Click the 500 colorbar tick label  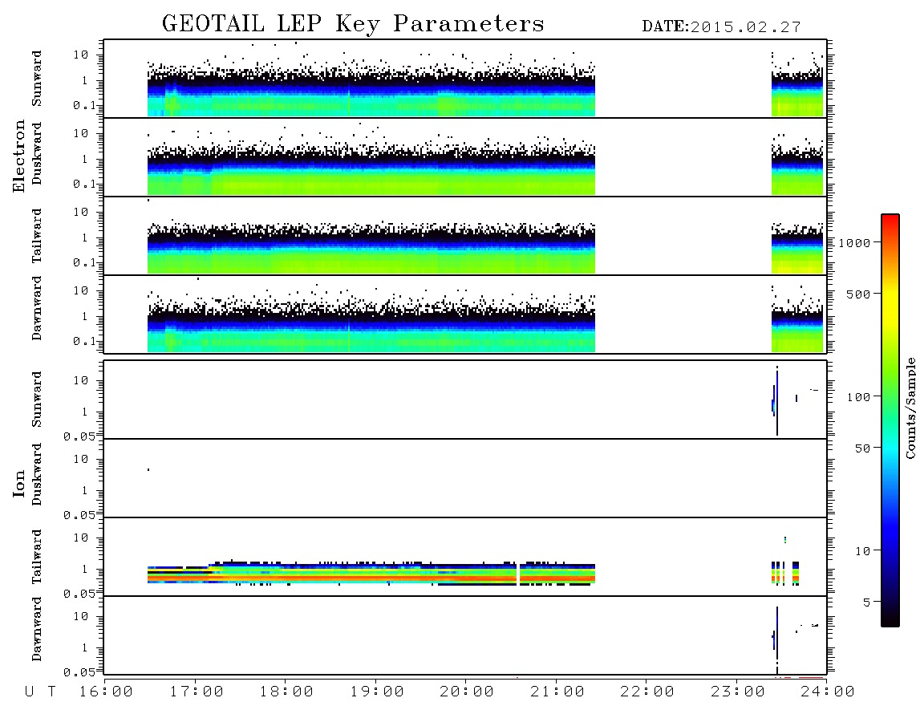point(858,294)
